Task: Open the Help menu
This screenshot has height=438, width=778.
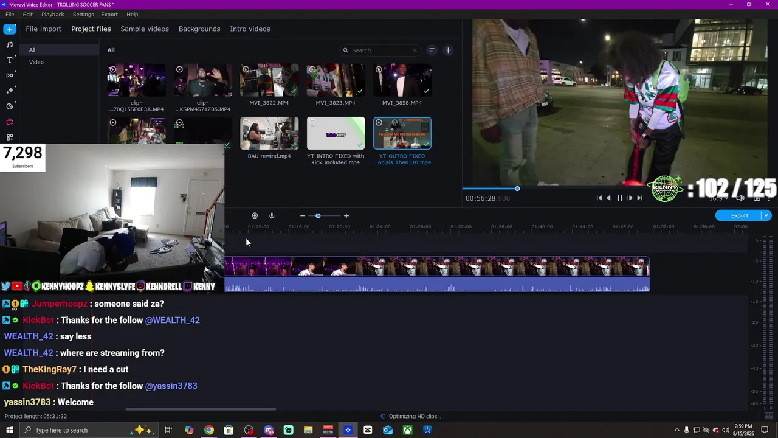Action: [x=133, y=14]
